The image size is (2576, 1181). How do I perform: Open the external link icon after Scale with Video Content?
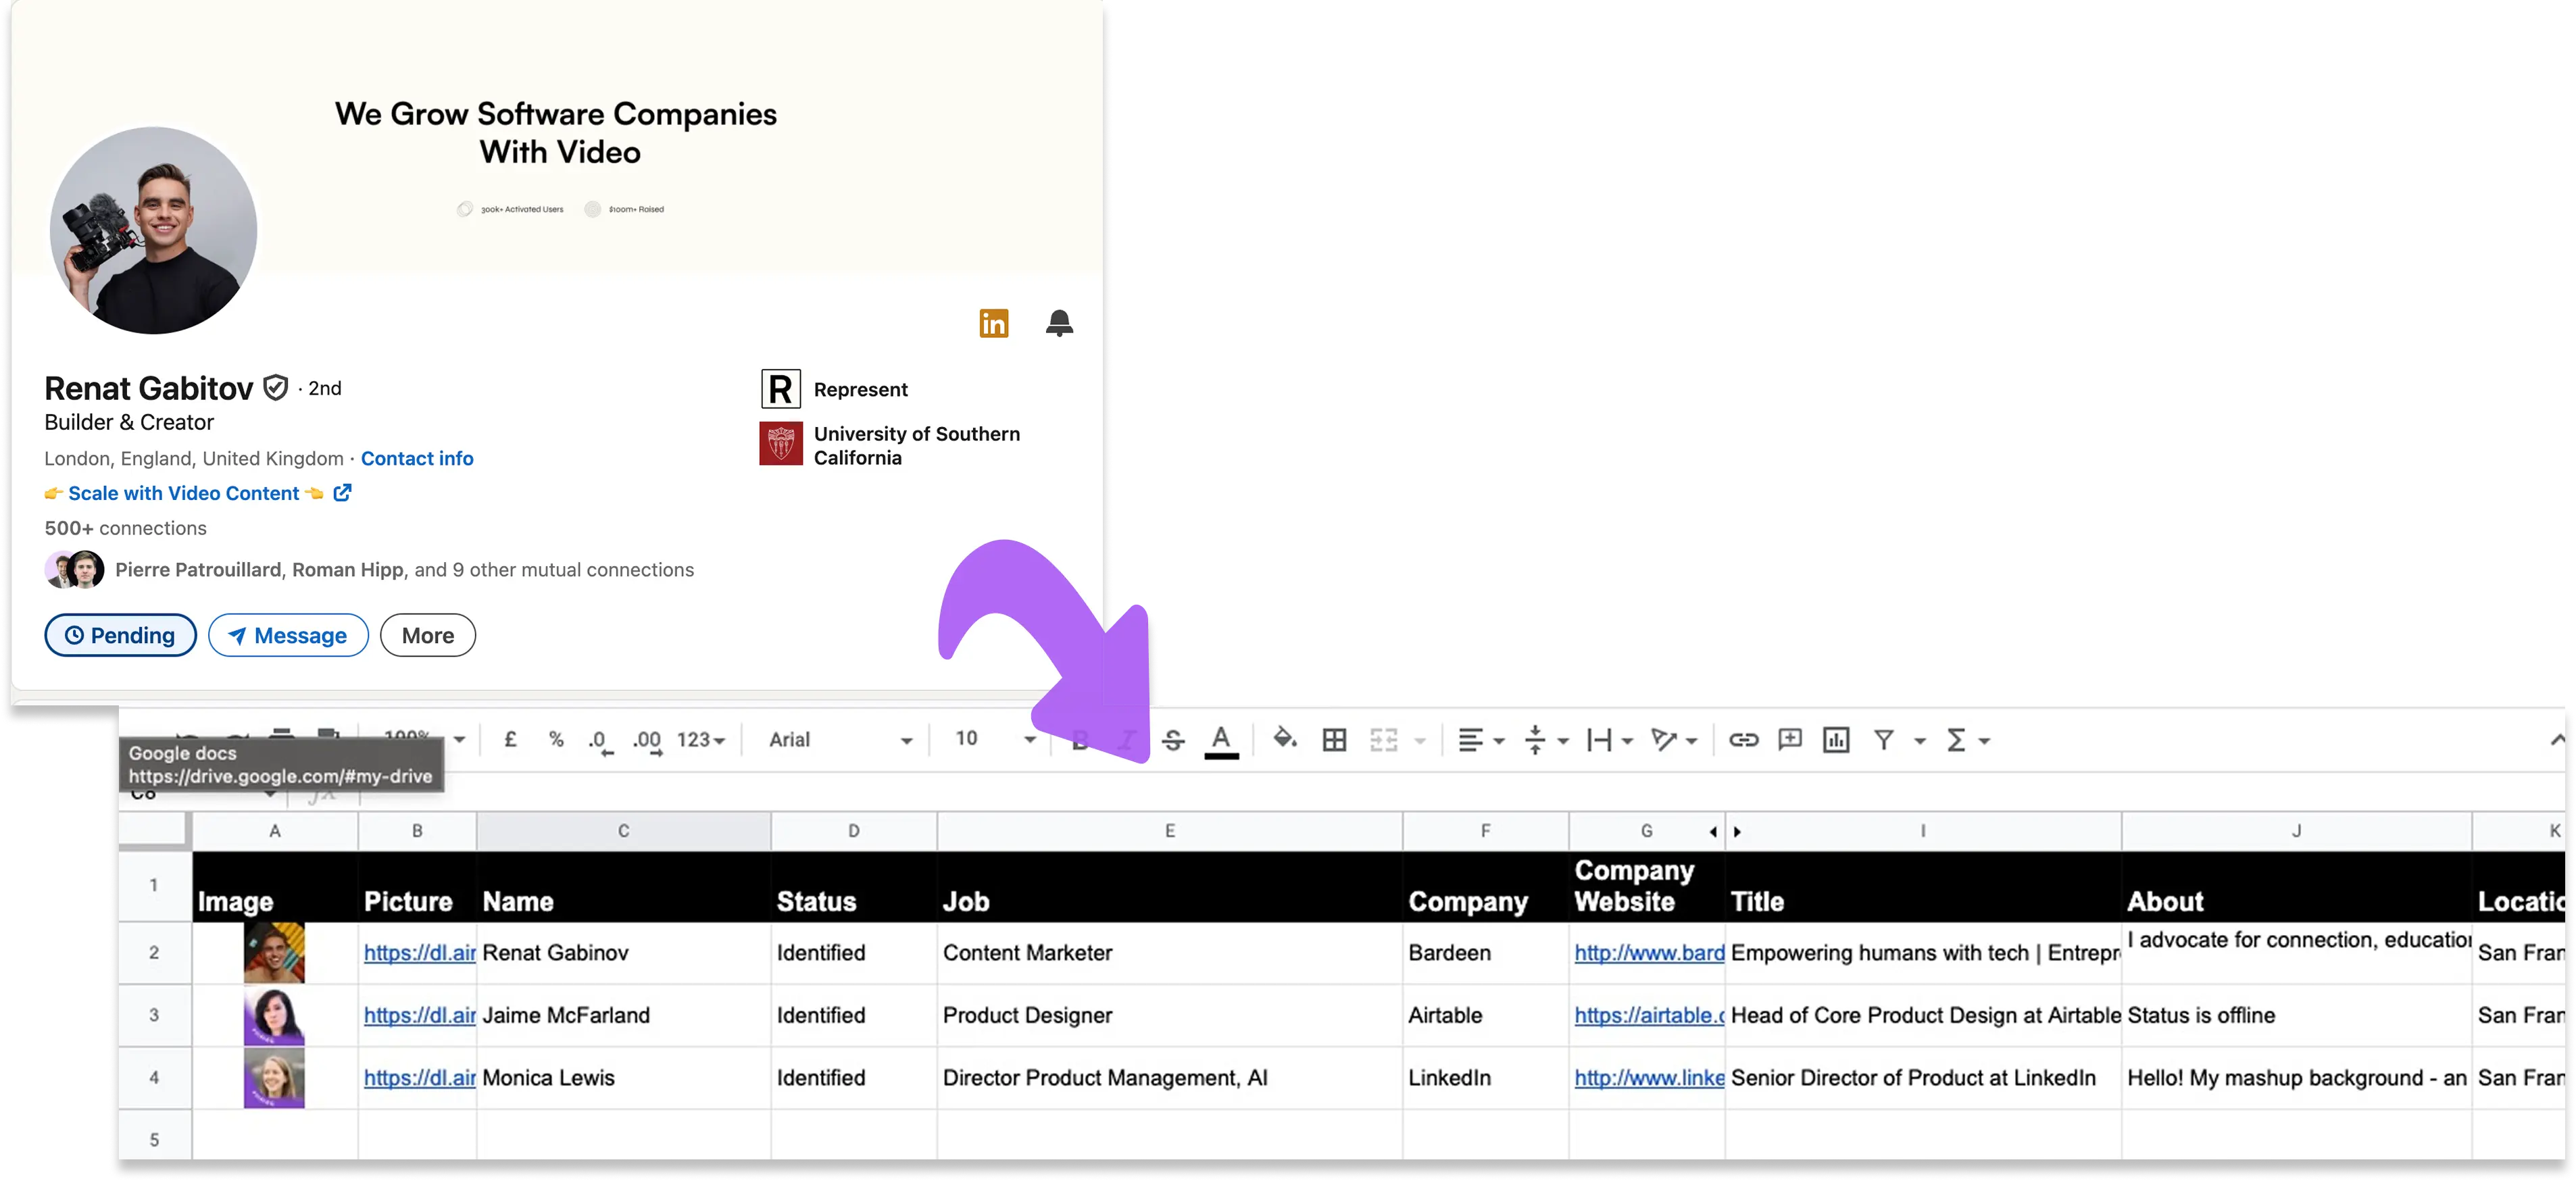pos(342,493)
